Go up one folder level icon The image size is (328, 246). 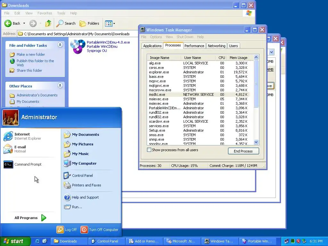[x=48, y=23]
